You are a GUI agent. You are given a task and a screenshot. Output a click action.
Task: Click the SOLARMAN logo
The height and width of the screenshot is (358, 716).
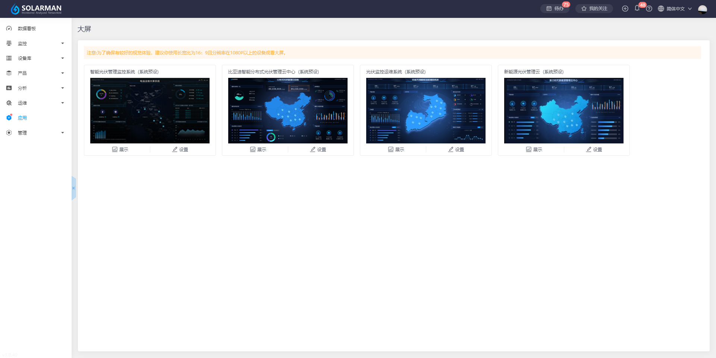tap(36, 9)
